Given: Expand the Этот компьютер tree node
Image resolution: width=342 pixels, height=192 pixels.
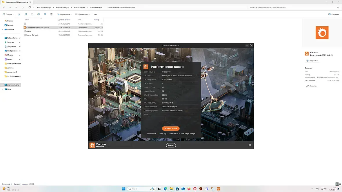Looking at the screenshot, I should [2, 85].
